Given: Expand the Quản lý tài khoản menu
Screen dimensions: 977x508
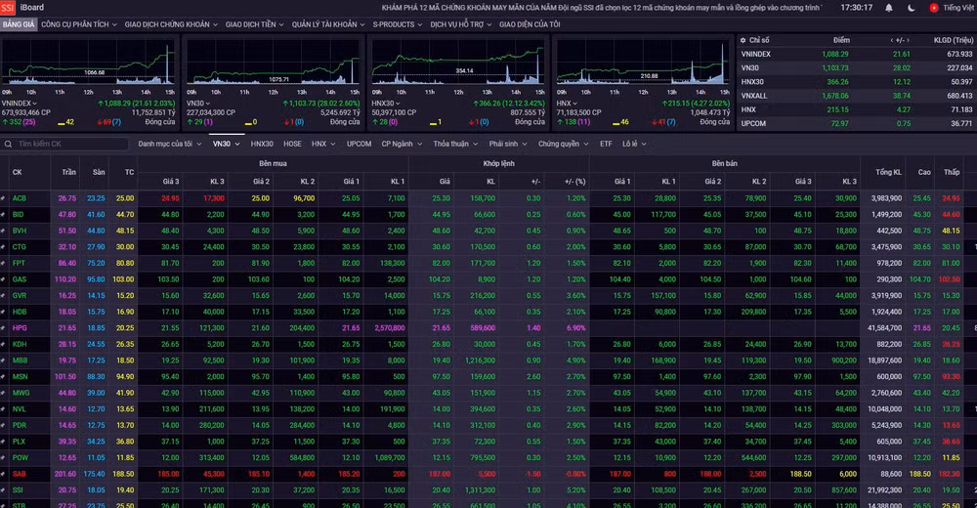Looking at the screenshot, I should (x=327, y=24).
